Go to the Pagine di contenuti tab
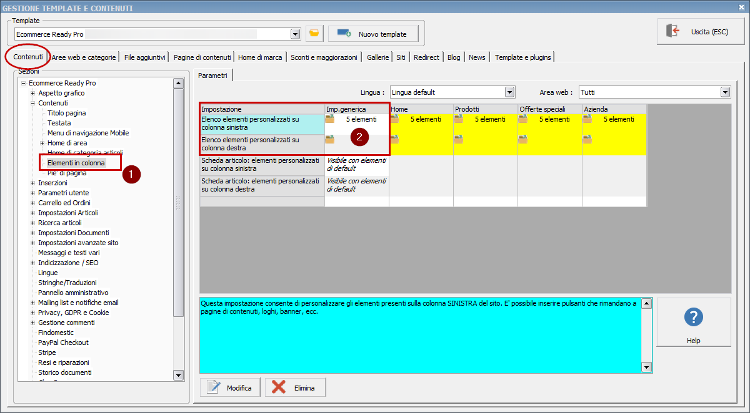Viewport: 750px width, 413px height. pyautogui.click(x=202, y=57)
